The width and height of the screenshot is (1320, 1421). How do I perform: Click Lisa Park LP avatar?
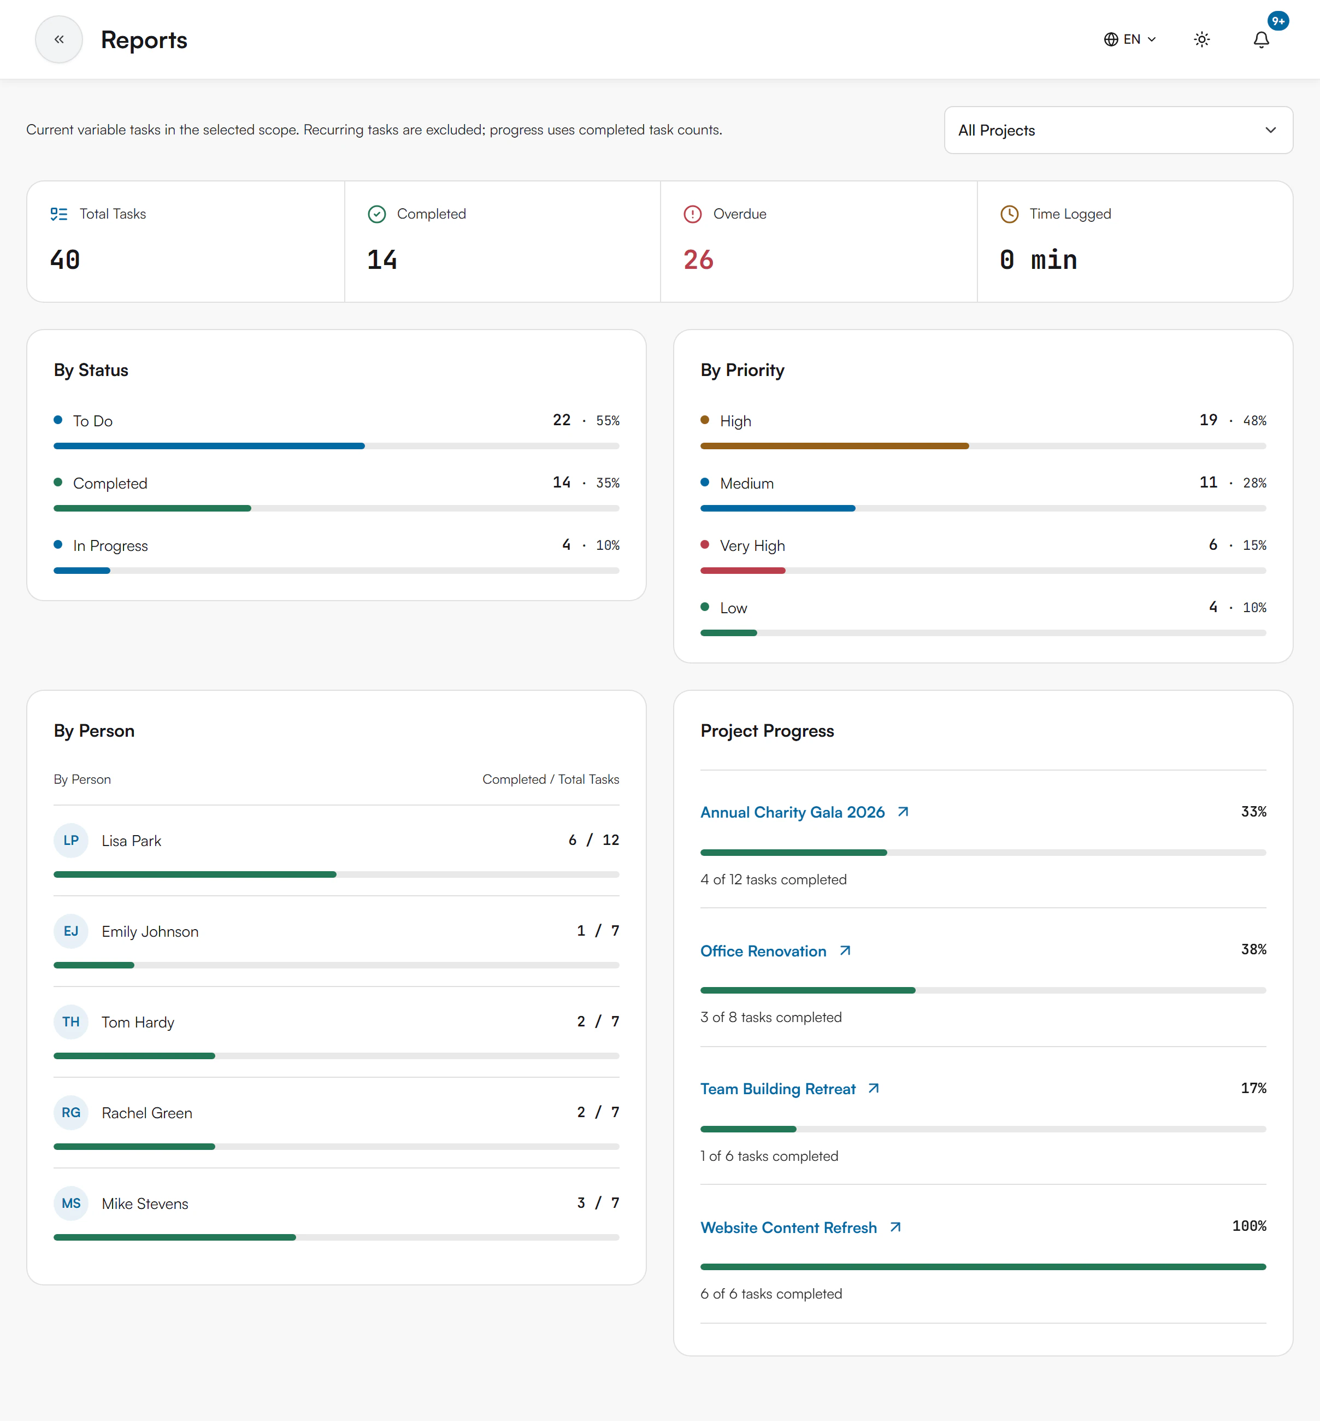point(70,840)
